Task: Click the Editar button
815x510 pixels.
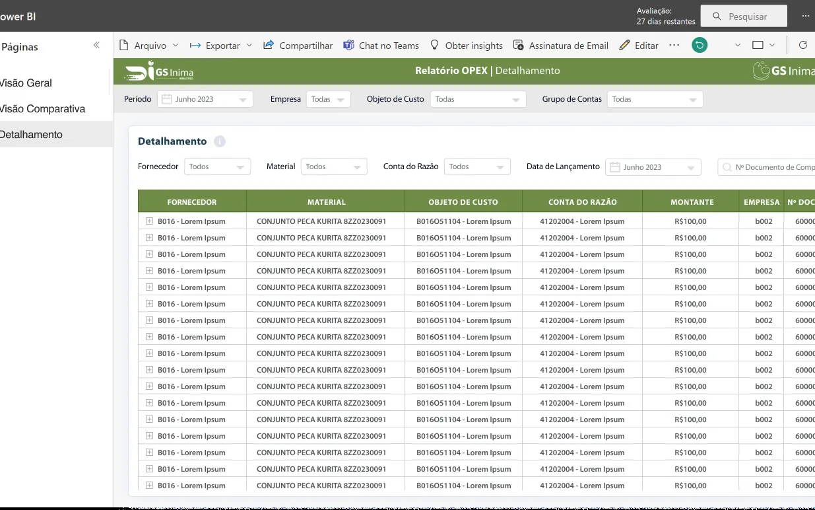Action: (639, 46)
